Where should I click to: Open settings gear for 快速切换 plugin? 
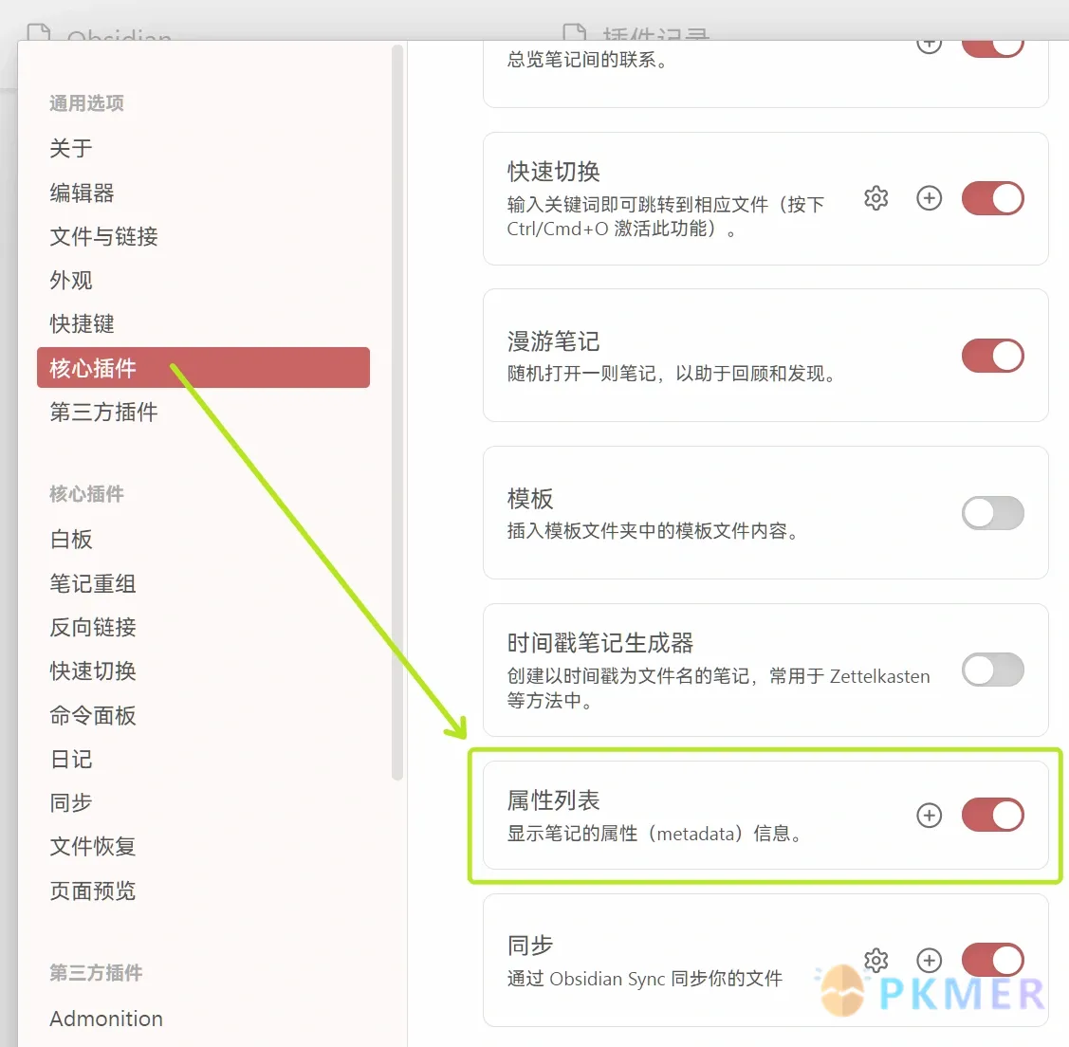point(876,198)
